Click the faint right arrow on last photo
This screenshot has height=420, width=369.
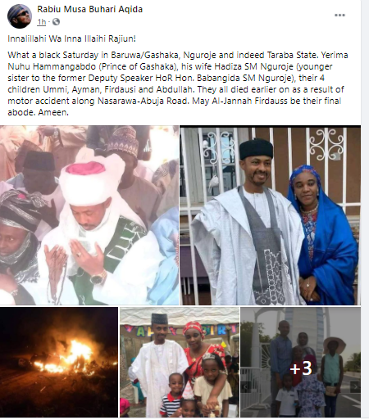[355, 386]
